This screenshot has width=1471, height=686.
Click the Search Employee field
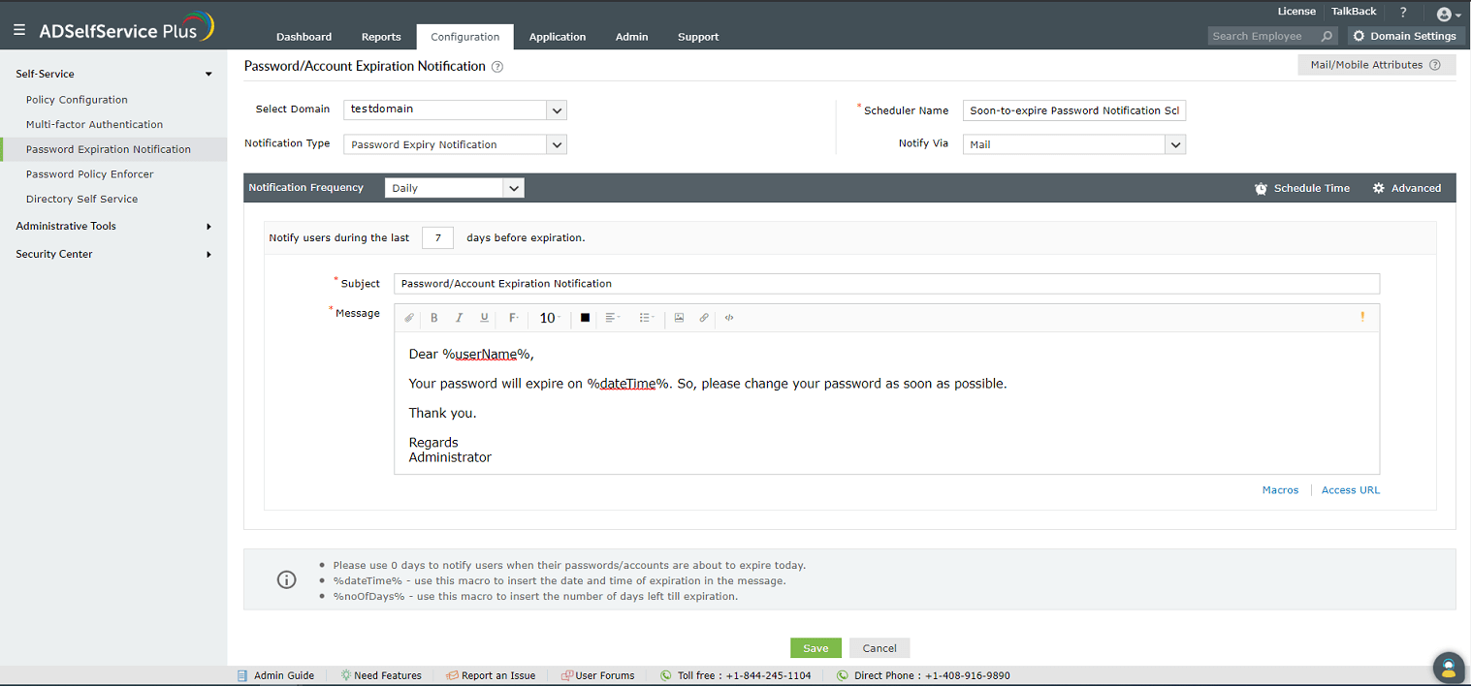click(x=1264, y=36)
